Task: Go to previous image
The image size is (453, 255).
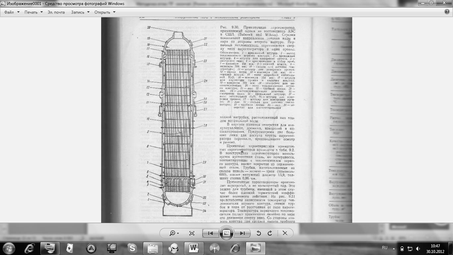Action: [210, 233]
